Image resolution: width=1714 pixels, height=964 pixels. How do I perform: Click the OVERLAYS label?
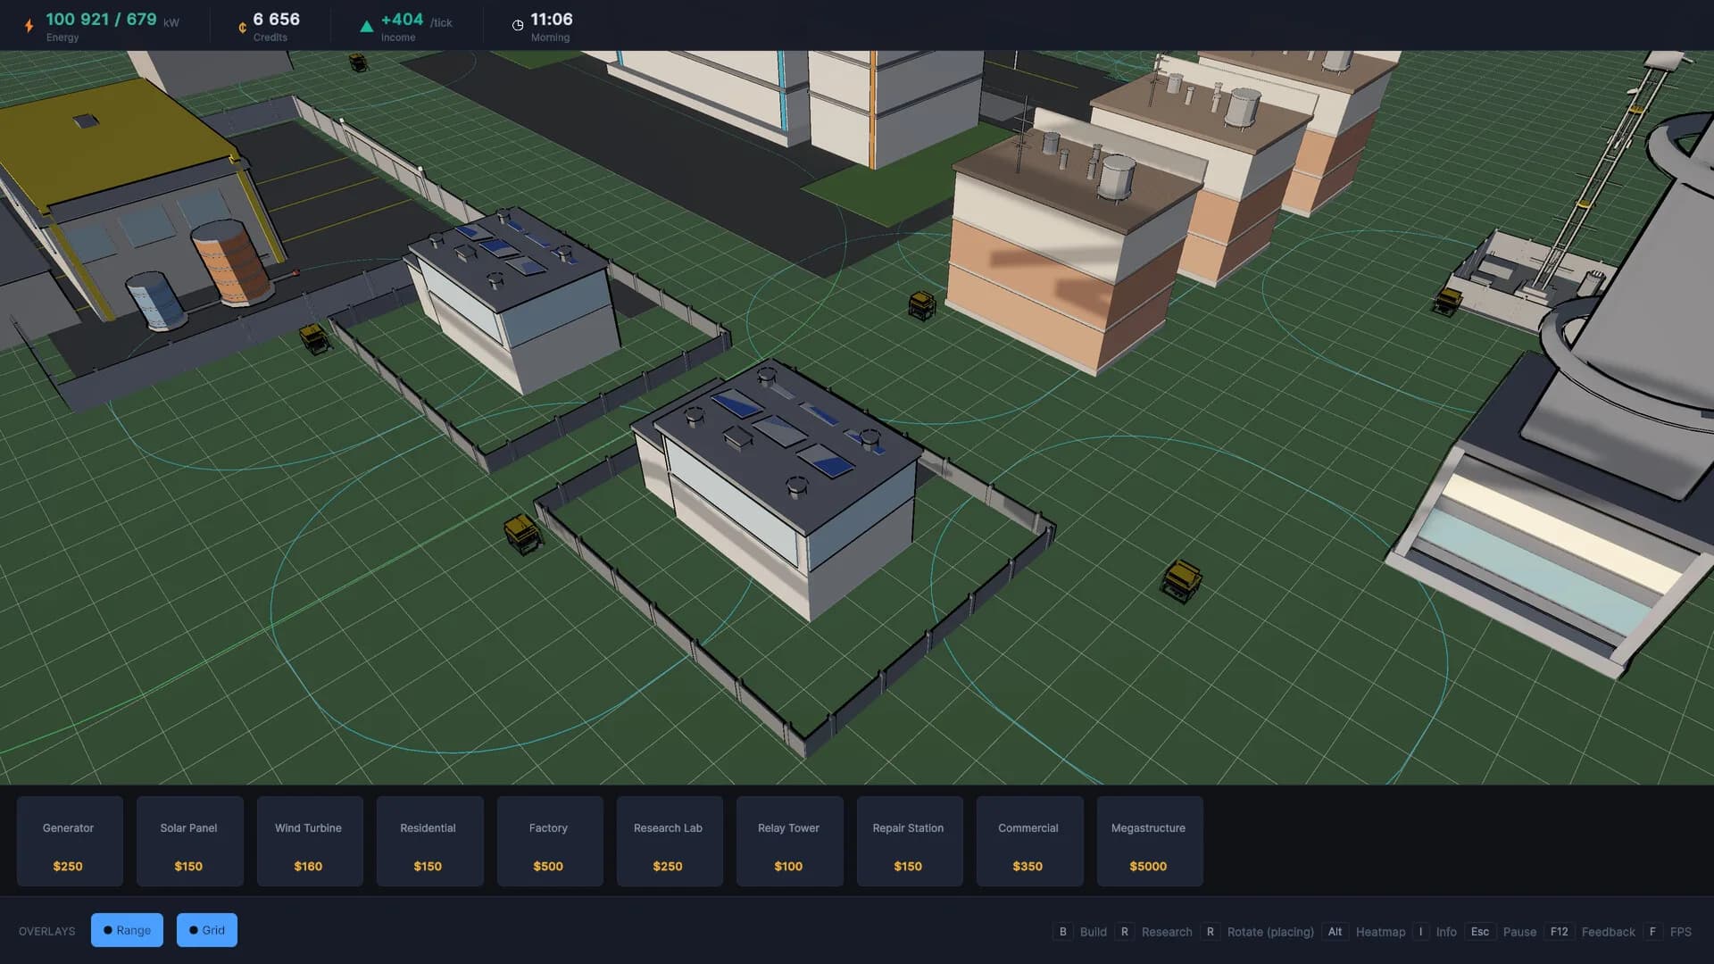click(46, 931)
